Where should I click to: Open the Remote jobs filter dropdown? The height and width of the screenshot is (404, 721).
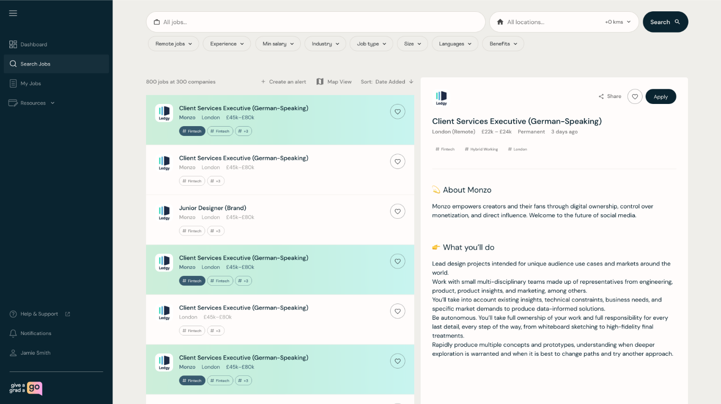point(173,43)
